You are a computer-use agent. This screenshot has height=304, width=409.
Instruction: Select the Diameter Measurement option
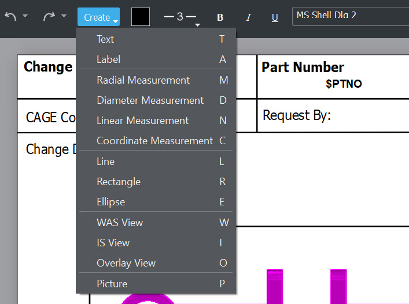click(x=150, y=100)
